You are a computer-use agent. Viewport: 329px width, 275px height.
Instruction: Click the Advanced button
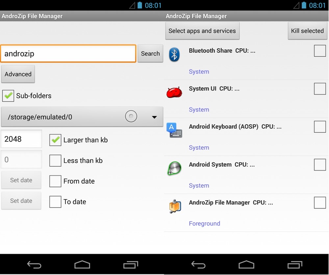pos(18,74)
